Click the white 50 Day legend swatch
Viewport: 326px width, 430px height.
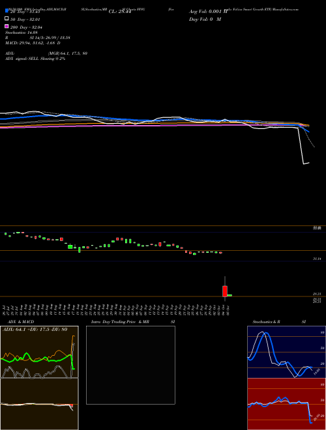(7, 19)
